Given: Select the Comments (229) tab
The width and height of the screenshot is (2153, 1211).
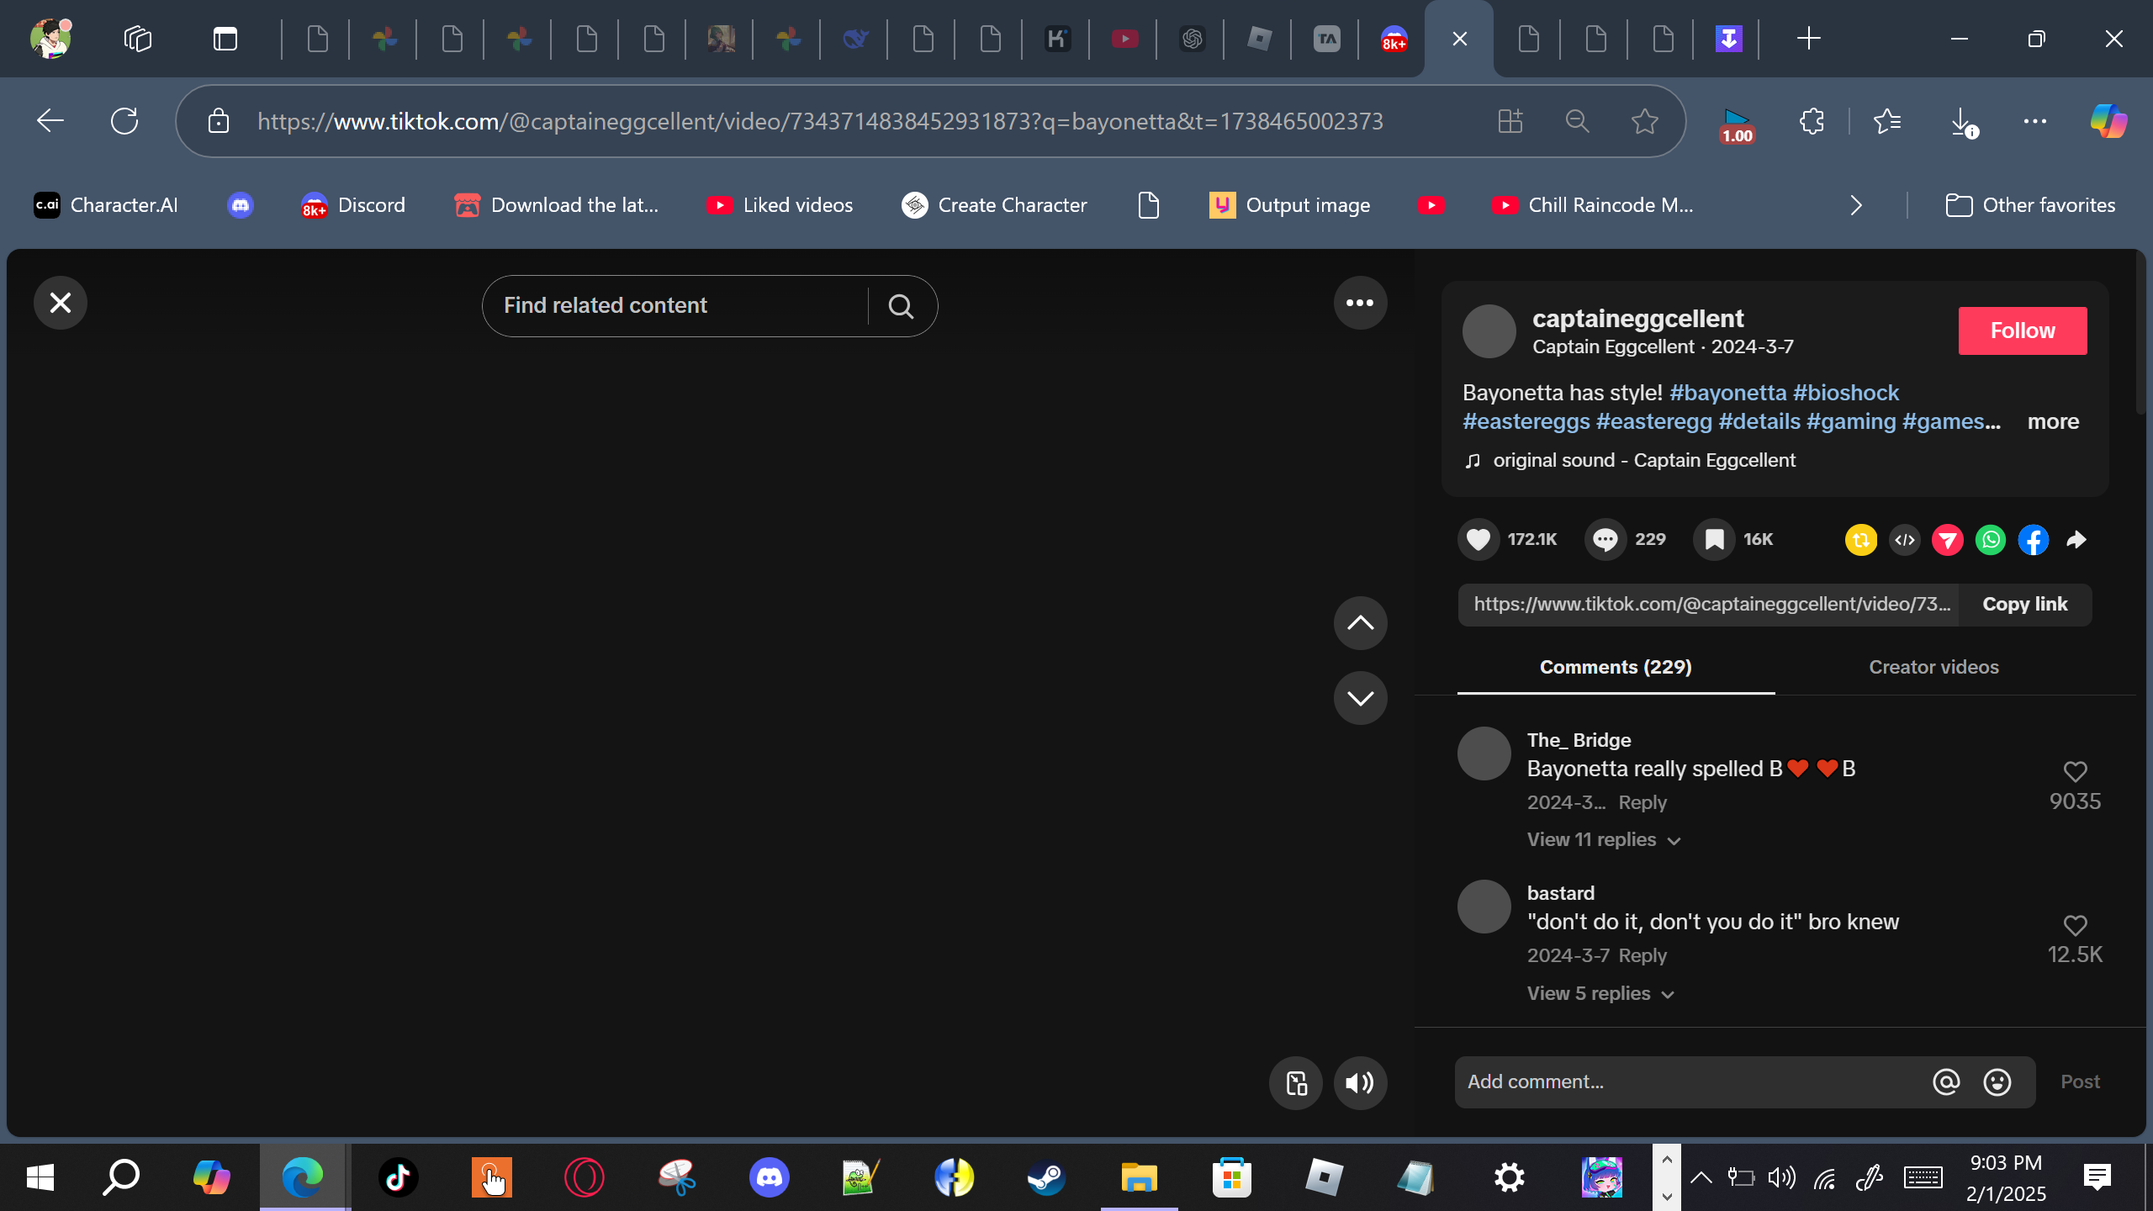Looking at the screenshot, I should click(x=1615, y=667).
